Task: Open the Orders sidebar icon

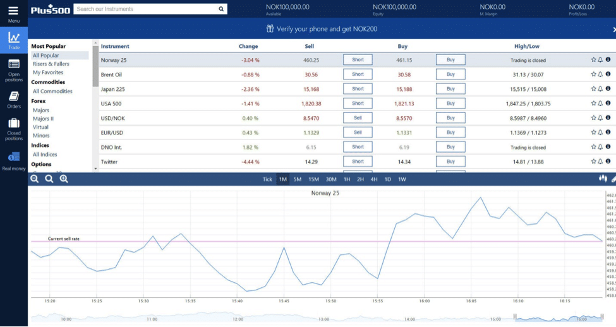Action: pyautogui.click(x=14, y=96)
